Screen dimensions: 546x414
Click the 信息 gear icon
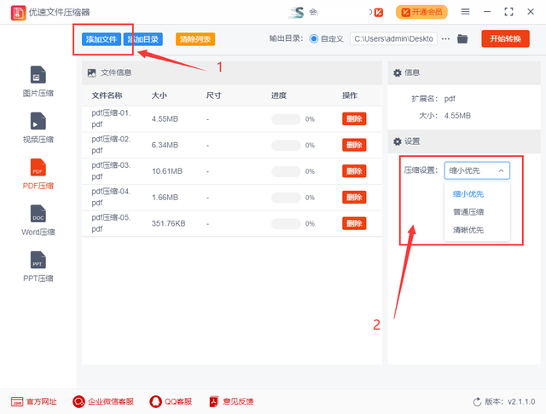[x=398, y=72]
